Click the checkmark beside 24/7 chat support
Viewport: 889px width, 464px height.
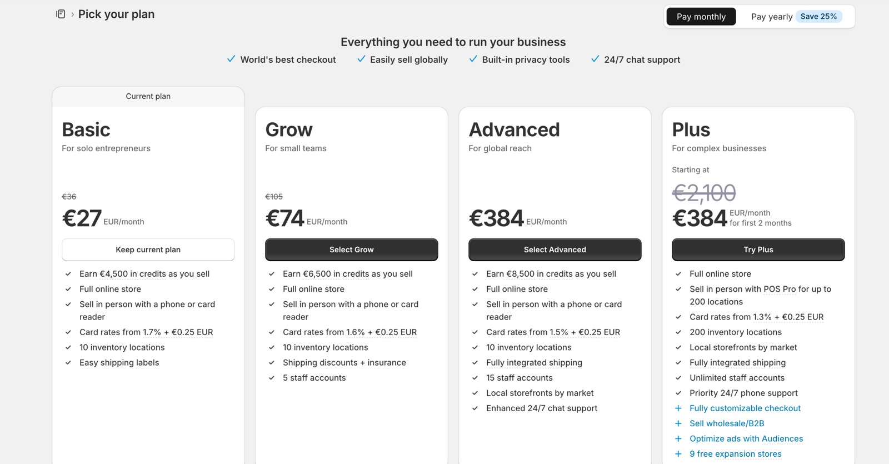tap(595, 59)
